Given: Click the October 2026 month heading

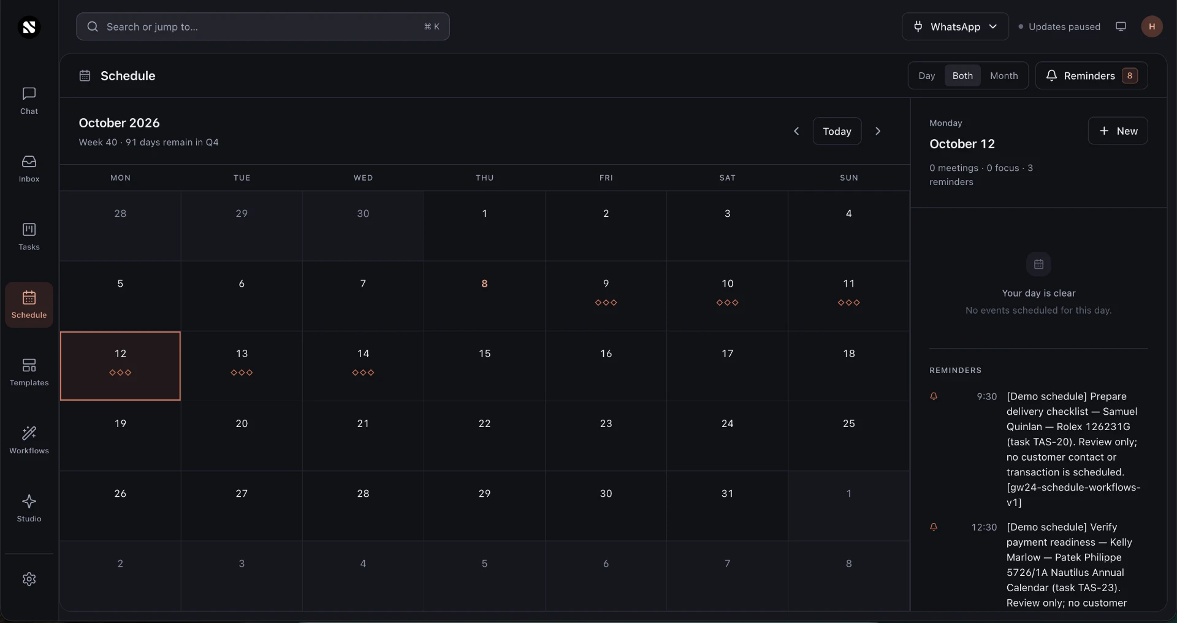Looking at the screenshot, I should pos(119,123).
